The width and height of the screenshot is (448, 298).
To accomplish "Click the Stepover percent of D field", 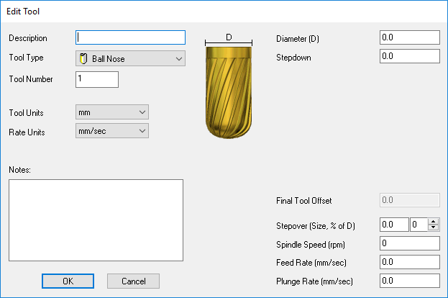I will [418, 225].
